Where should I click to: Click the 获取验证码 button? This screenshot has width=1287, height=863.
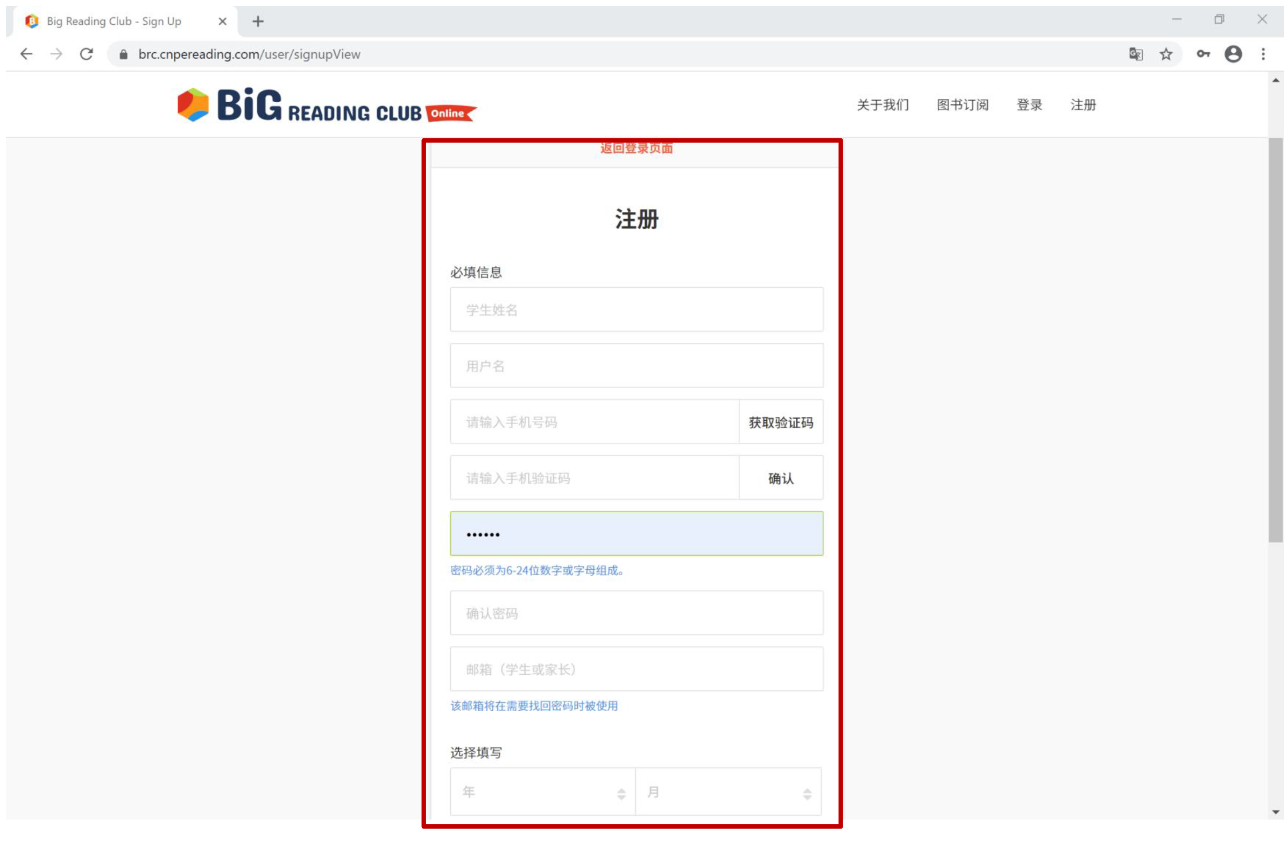[x=780, y=422]
